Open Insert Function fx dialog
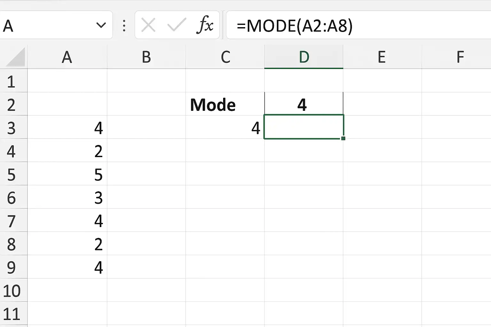This screenshot has height=327, width=491. pyautogui.click(x=205, y=25)
